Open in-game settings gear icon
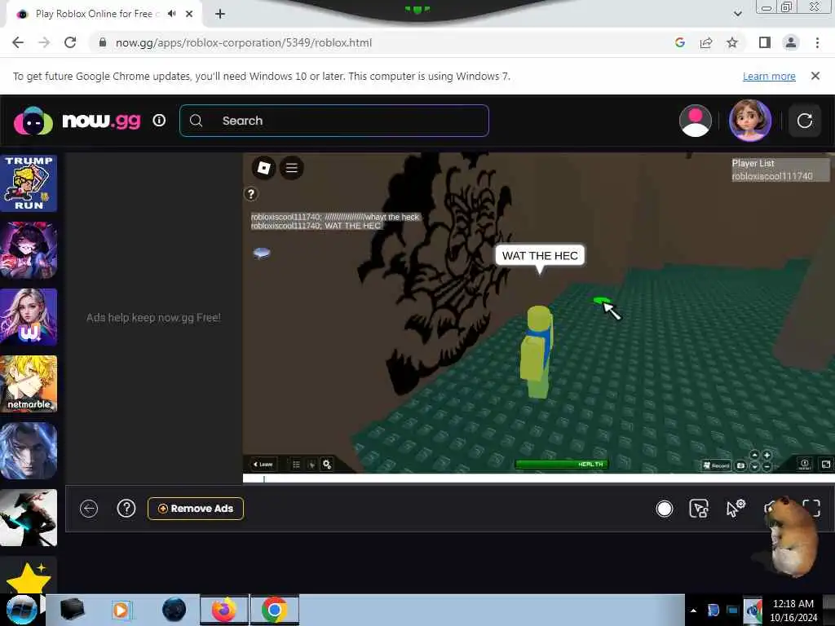Image resolution: width=835 pixels, height=626 pixels. click(327, 465)
